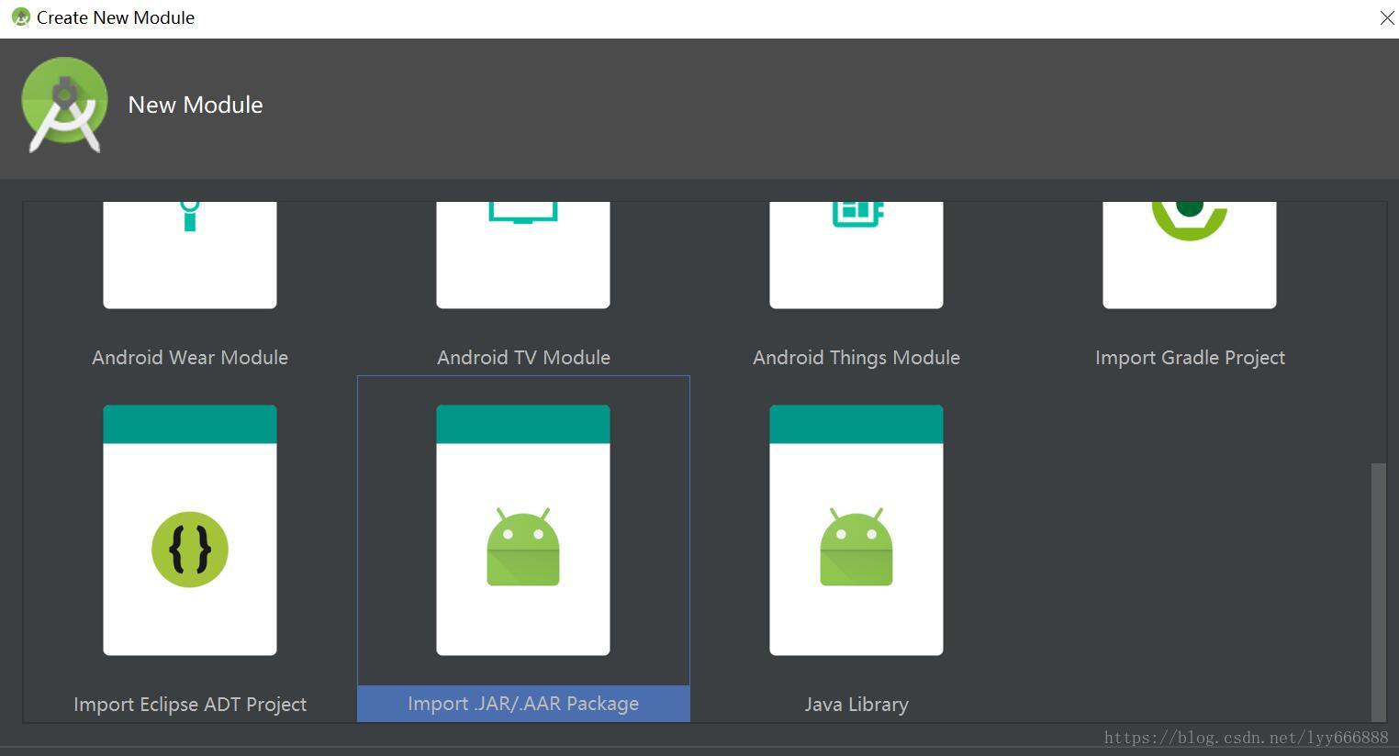1399x756 pixels.
Task: Choose the Java Library android icon
Action: pyautogui.click(x=856, y=547)
